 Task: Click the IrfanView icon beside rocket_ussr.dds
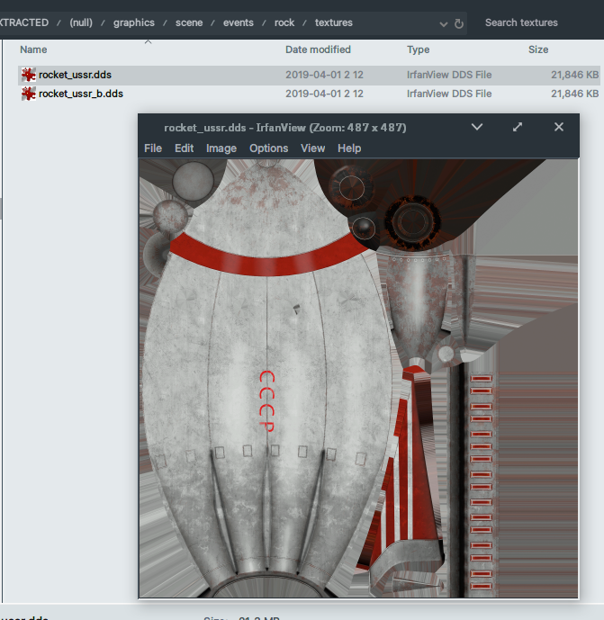point(29,75)
